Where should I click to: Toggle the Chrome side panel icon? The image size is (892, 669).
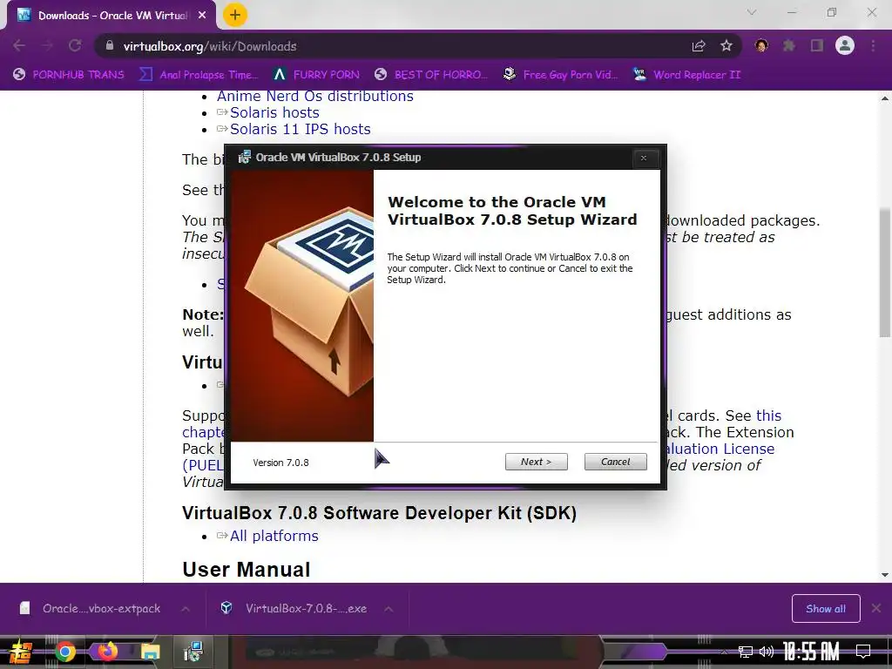point(817,45)
